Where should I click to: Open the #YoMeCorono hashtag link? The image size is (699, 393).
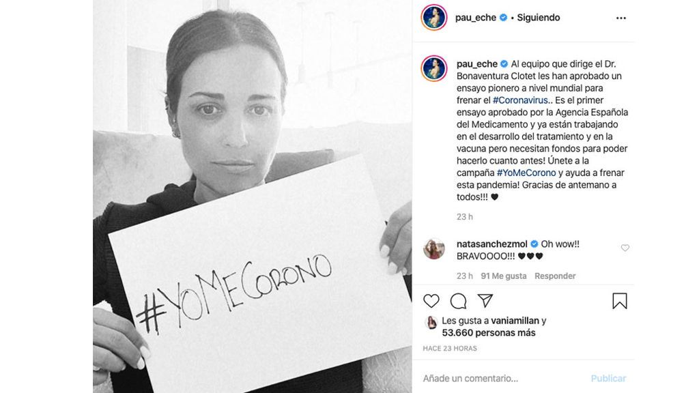point(526,173)
